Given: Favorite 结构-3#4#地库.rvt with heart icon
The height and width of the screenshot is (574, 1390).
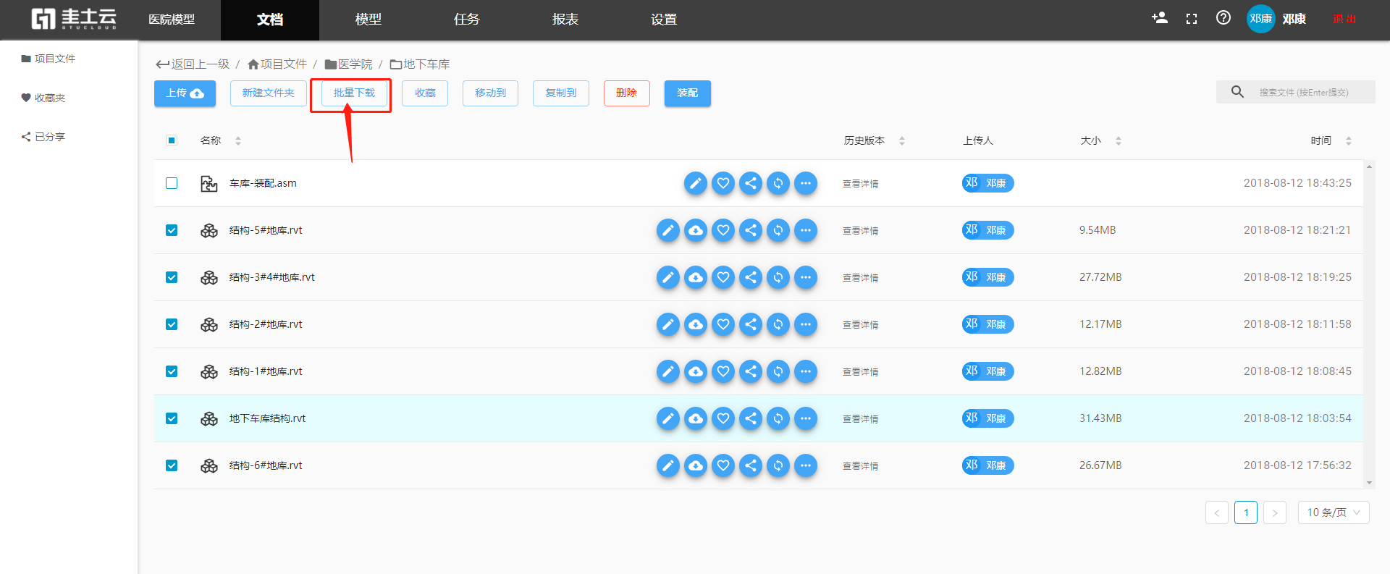Looking at the screenshot, I should click(723, 277).
